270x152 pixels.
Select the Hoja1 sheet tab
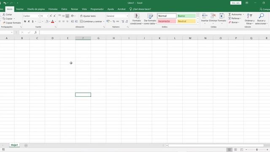pos(14,145)
